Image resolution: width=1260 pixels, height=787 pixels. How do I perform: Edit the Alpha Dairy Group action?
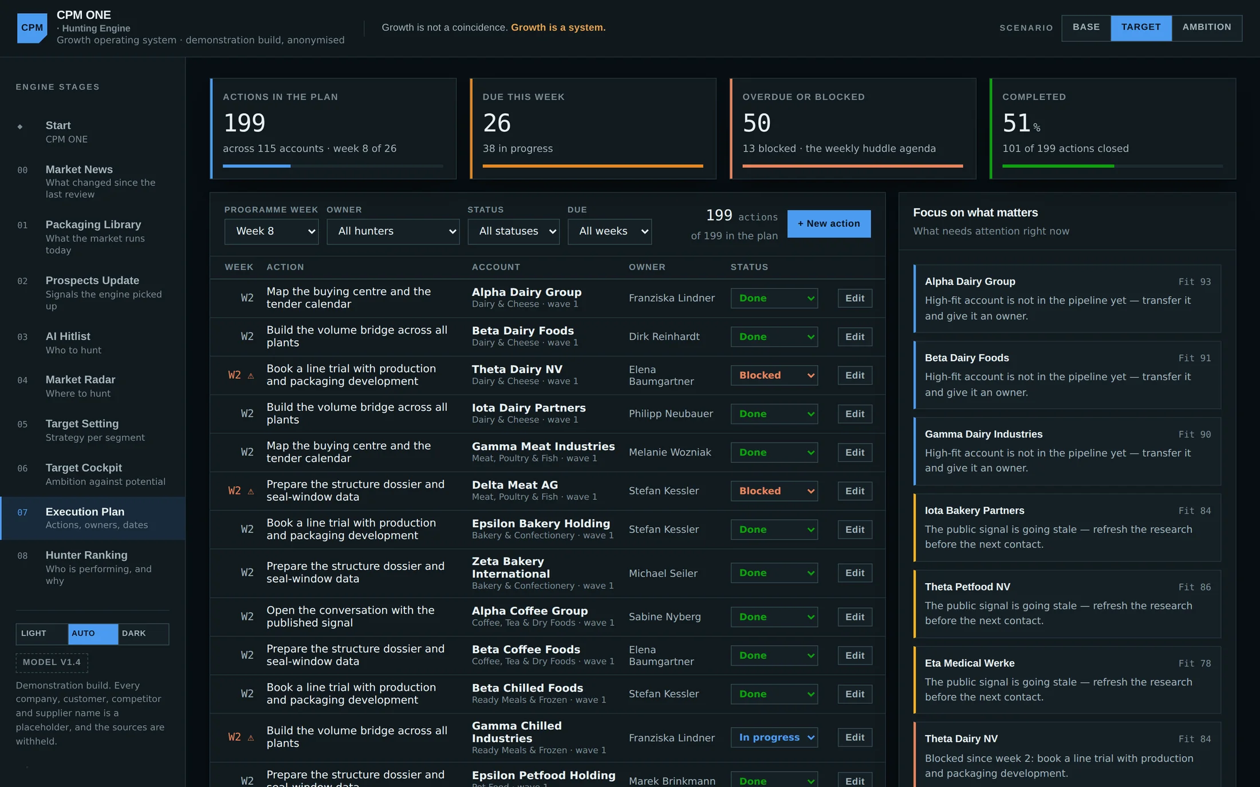pyautogui.click(x=855, y=298)
